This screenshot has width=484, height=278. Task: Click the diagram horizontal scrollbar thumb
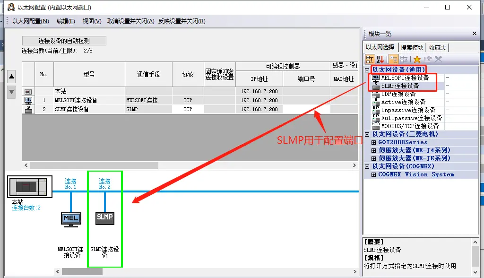[x=82, y=271]
